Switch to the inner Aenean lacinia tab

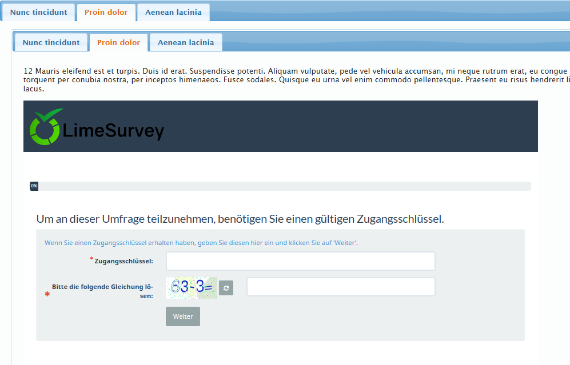[x=186, y=42]
